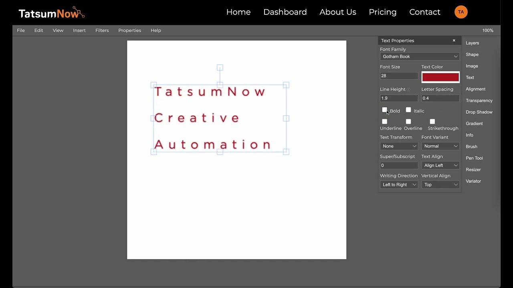This screenshot has height=288, width=513.
Task: Open the Help menu
Action: coord(156,30)
